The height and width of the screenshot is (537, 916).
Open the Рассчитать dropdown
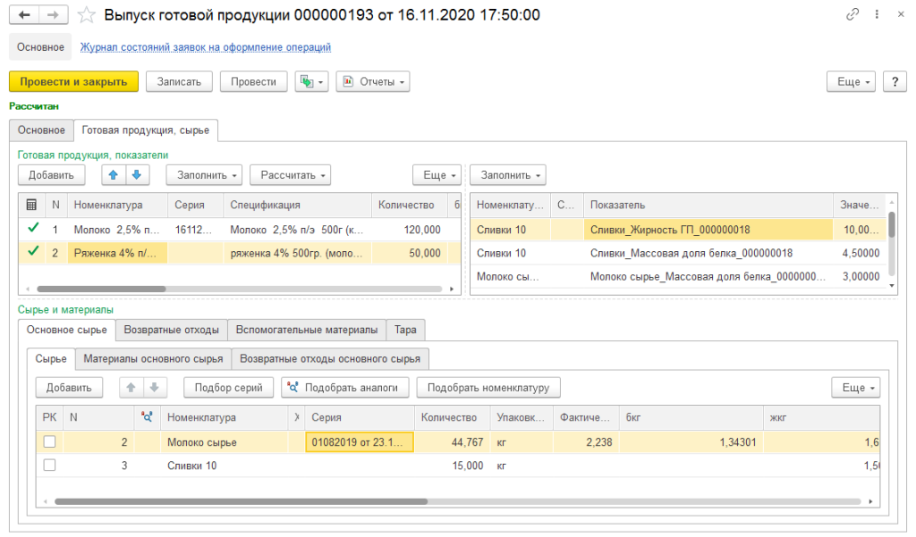click(291, 174)
